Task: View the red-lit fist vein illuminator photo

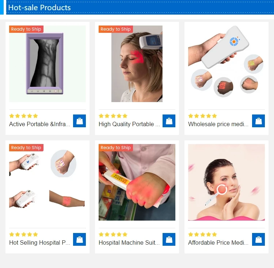Action: [137, 182]
